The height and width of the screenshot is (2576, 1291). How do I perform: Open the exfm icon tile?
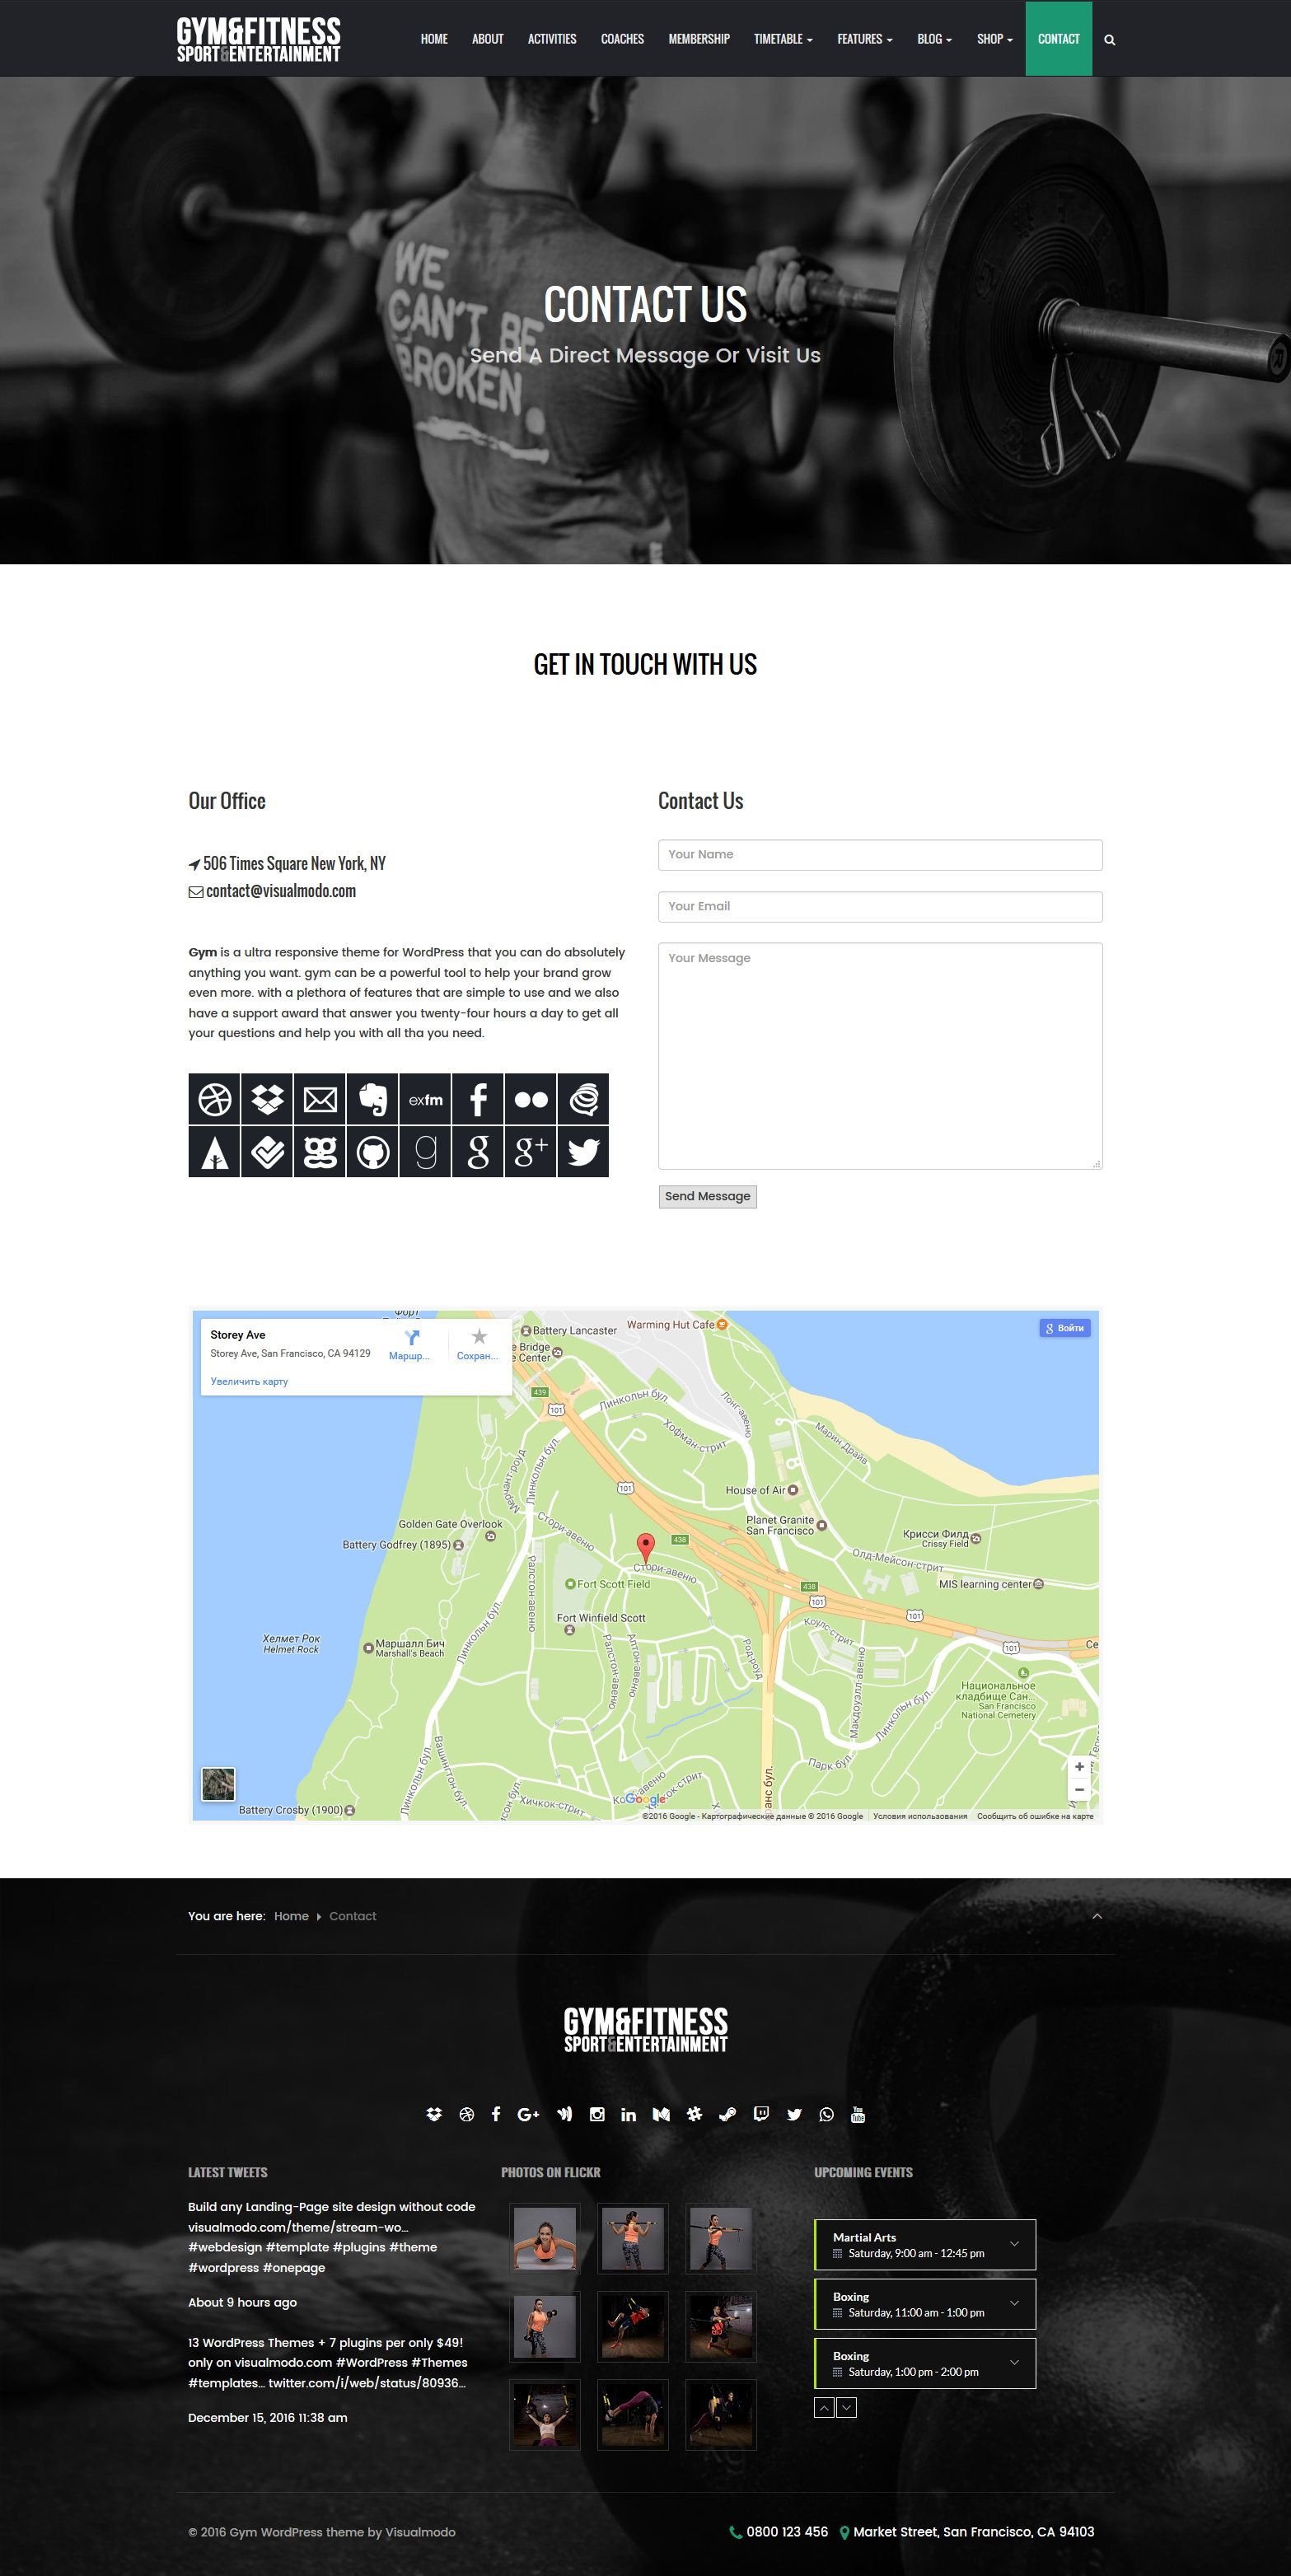pyautogui.click(x=425, y=1099)
